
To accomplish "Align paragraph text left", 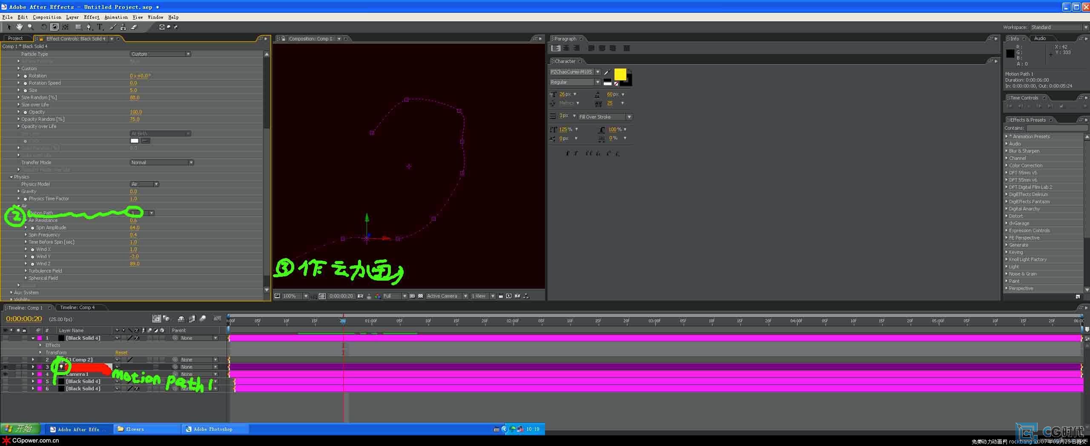I will point(555,48).
